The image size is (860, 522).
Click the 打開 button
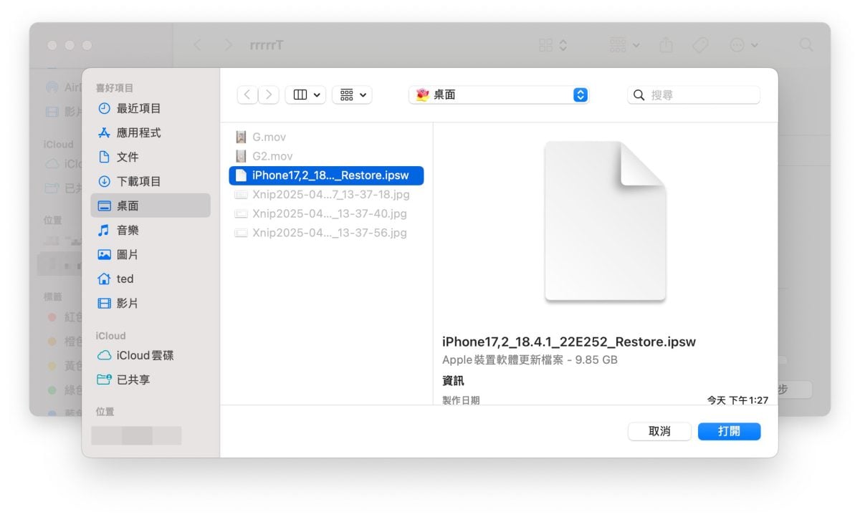point(729,431)
